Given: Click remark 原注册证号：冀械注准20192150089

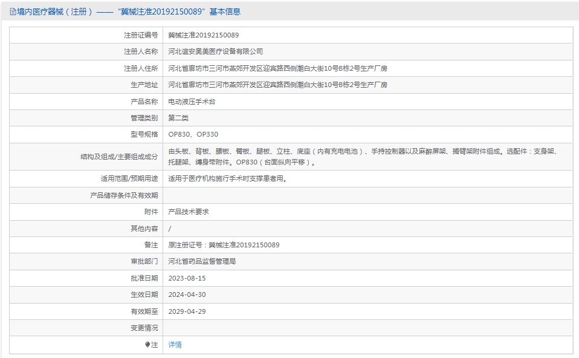Looking at the screenshot, I should (224, 245).
